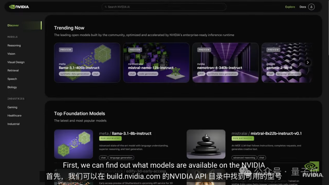Screen dimensions: 329x185
Task: Select Healthcare industry
Action: (x=15, y=116)
